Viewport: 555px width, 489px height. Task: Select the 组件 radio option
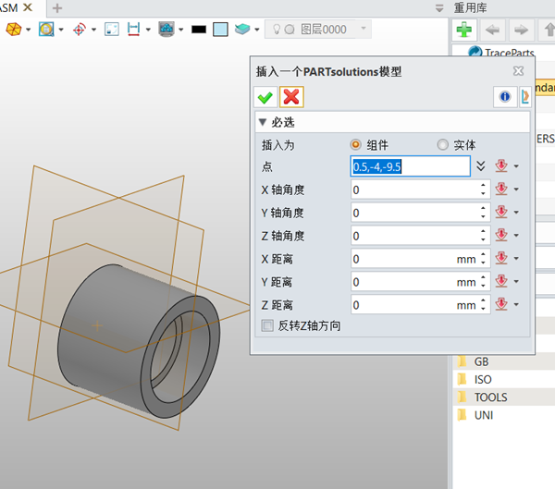click(356, 145)
